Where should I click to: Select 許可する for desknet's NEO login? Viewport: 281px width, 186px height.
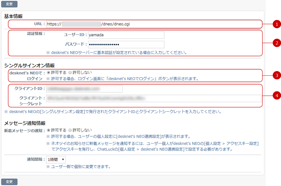[x=49, y=73]
